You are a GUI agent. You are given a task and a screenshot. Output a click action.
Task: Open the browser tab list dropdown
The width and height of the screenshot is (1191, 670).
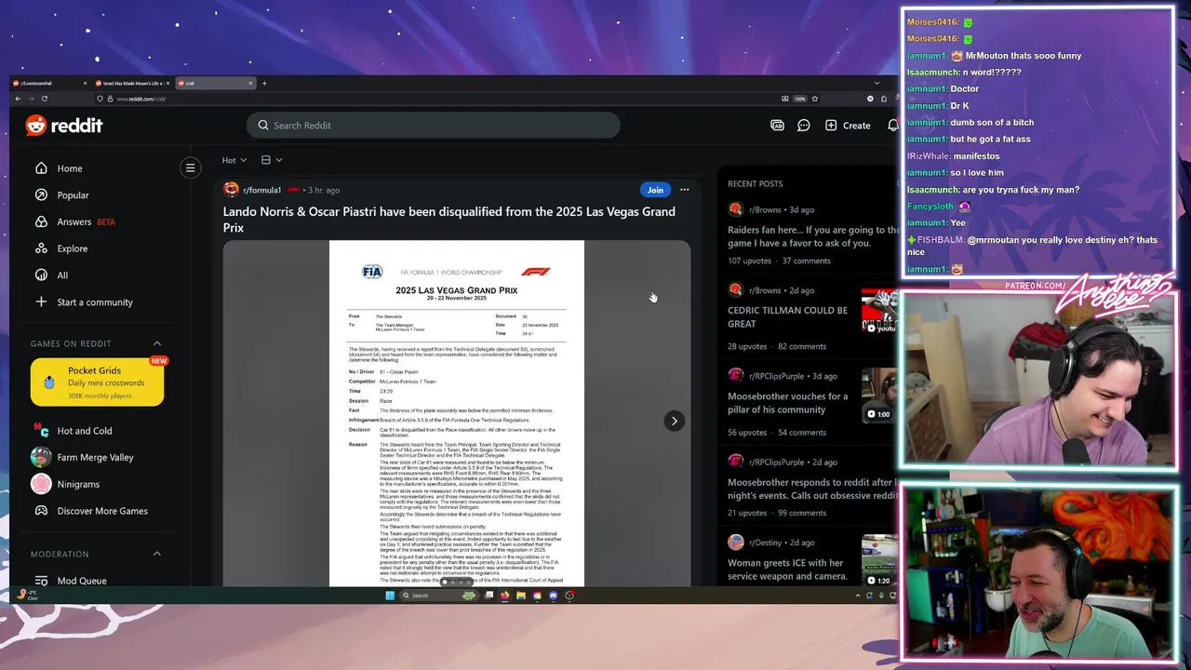pyautogui.click(x=877, y=83)
